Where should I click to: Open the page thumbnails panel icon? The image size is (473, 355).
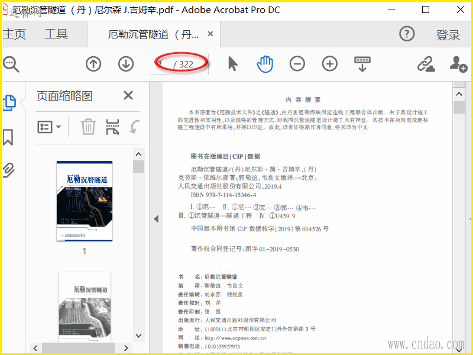point(9,102)
